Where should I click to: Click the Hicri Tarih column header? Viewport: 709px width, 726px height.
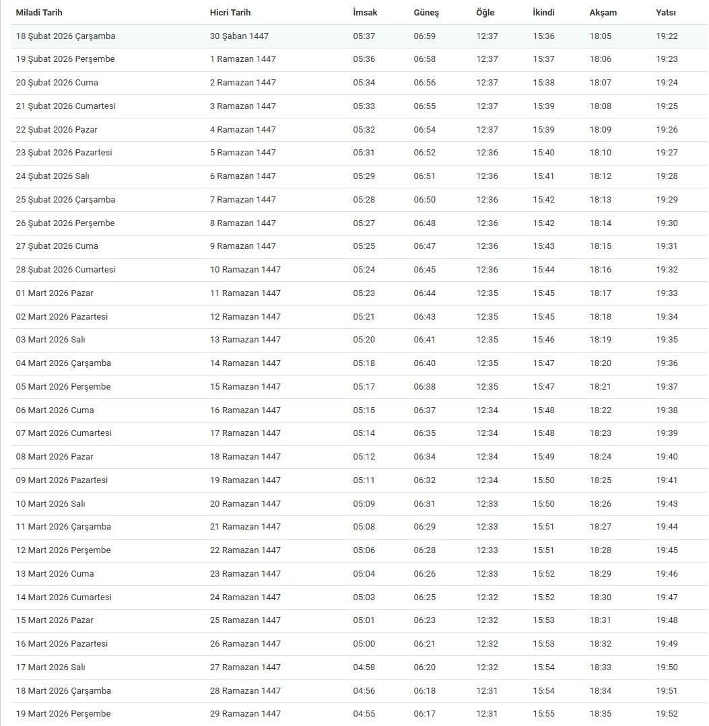[230, 13]
